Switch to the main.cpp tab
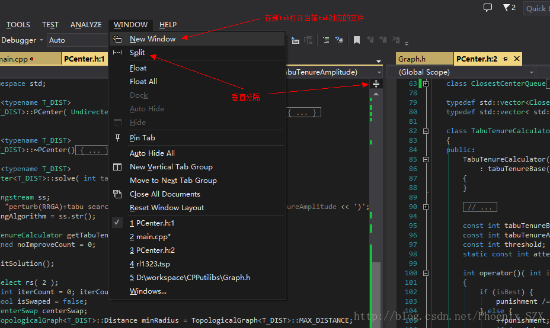Image resolution: width=550 pixels, height=328 pixels. (30, 59)
